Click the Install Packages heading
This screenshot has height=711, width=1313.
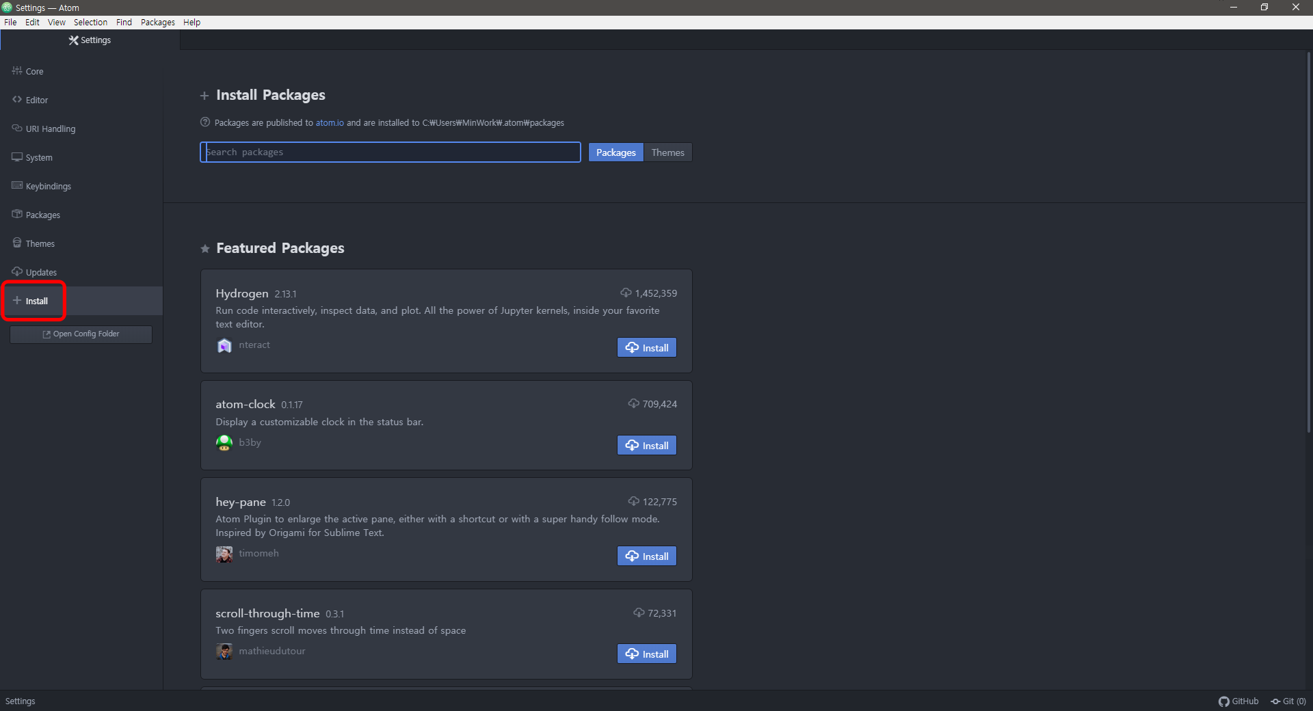[271, 95]
